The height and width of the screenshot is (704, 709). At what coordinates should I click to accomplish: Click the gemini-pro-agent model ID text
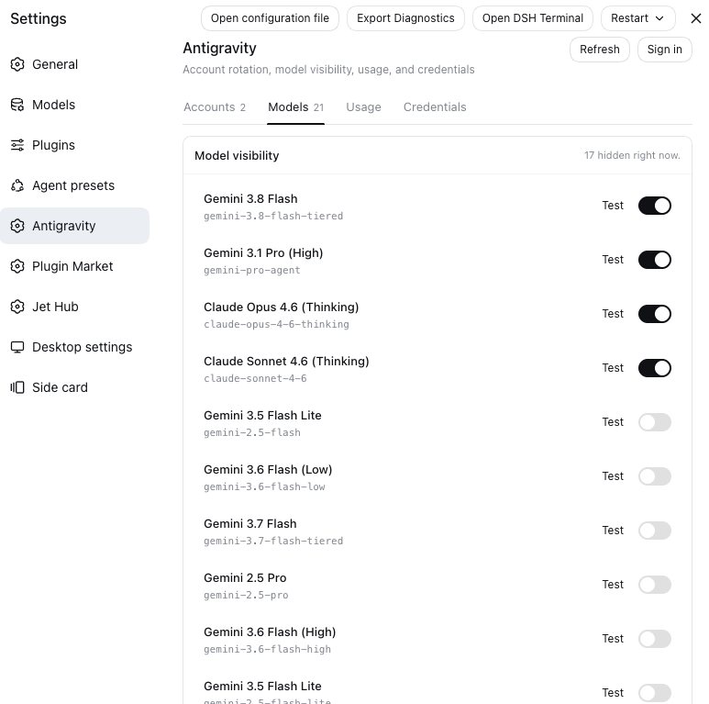click(252, 271)
